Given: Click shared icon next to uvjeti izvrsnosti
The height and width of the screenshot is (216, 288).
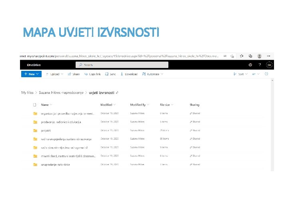Looking at the screenshot, I should [x=117, y=93].
